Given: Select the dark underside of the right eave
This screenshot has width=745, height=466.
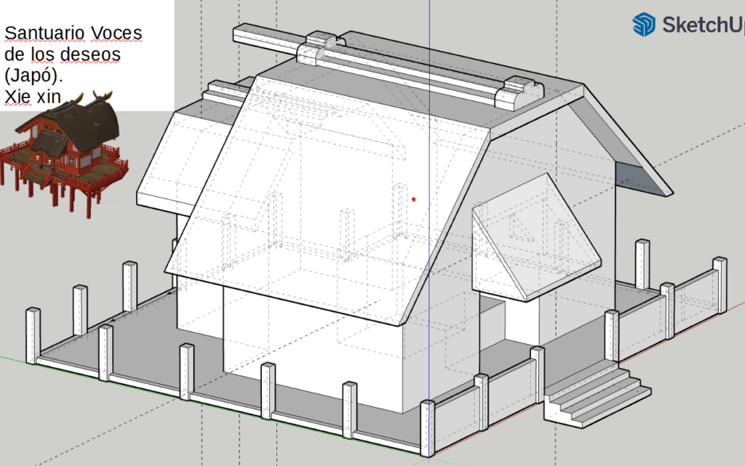Looking at the screenshot, I should tap(640, 174).
